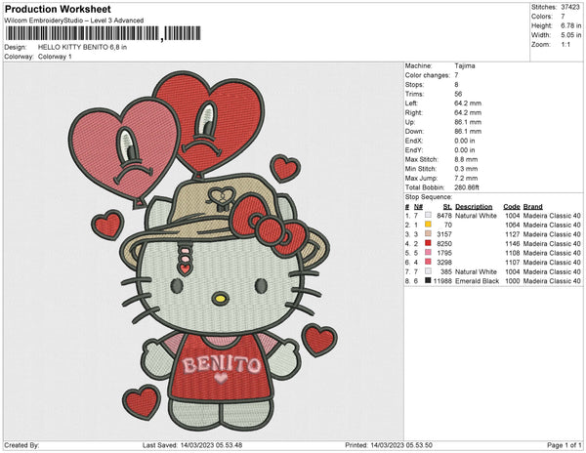Image resolution: width=586 pixels, height=453 pixels.
Task: Click the 'Brand' column header
Action: [x=532, y=207]
